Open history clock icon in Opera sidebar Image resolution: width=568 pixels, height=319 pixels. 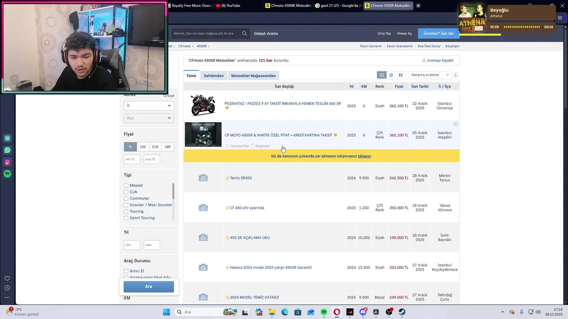pyautogui.click(x=7, y=288)
